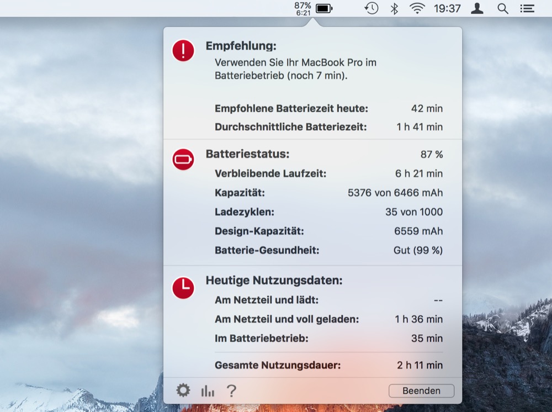The image size is (552, 412).
Task: Click the Ladezyklen 35 von 1000 row
Action: 328,212
